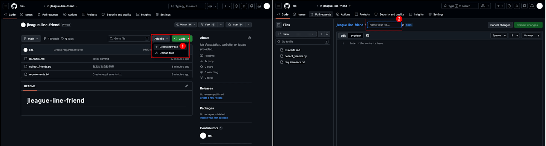Focus the Name your file input field
This screenshot has width=546, height=146.
pos(384,25)
